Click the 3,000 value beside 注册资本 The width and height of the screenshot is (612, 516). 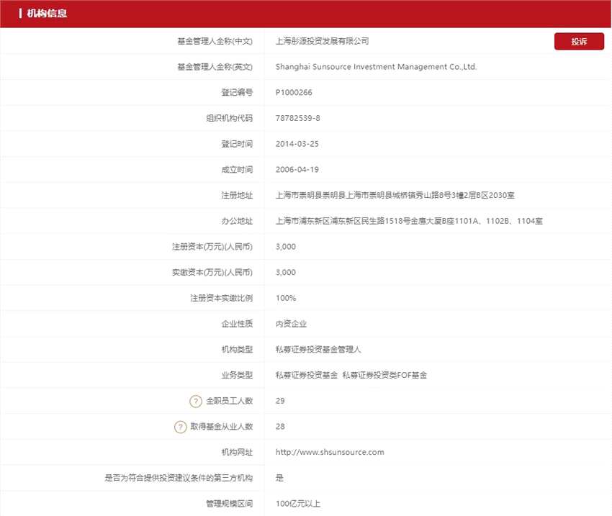coord(286,247)
